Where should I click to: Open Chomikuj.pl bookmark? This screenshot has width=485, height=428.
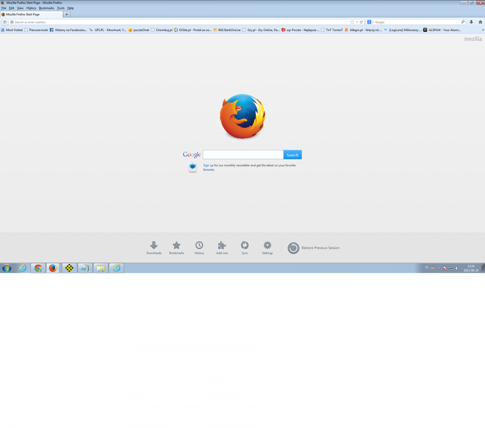162,30
